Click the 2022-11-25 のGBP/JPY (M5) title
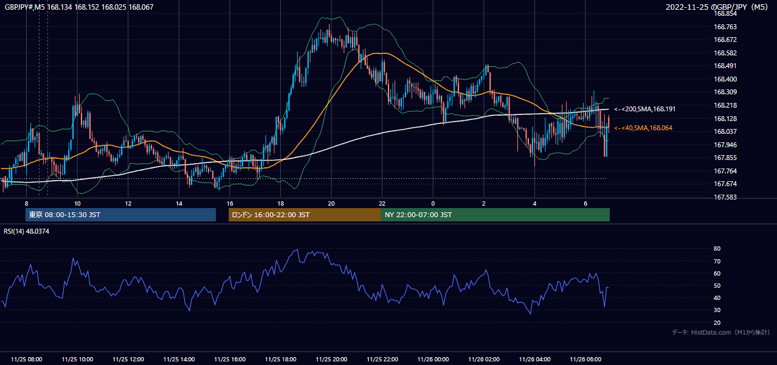This screenshot has height=365, width=777. tap(718, 7)
